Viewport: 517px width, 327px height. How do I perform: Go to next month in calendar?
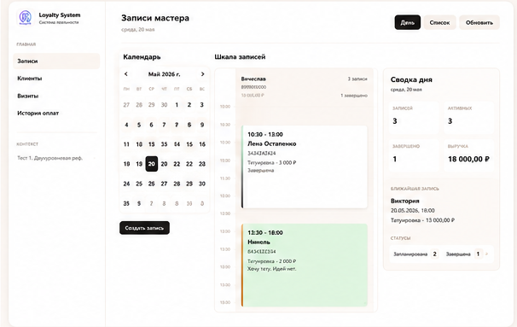(202, 74)
